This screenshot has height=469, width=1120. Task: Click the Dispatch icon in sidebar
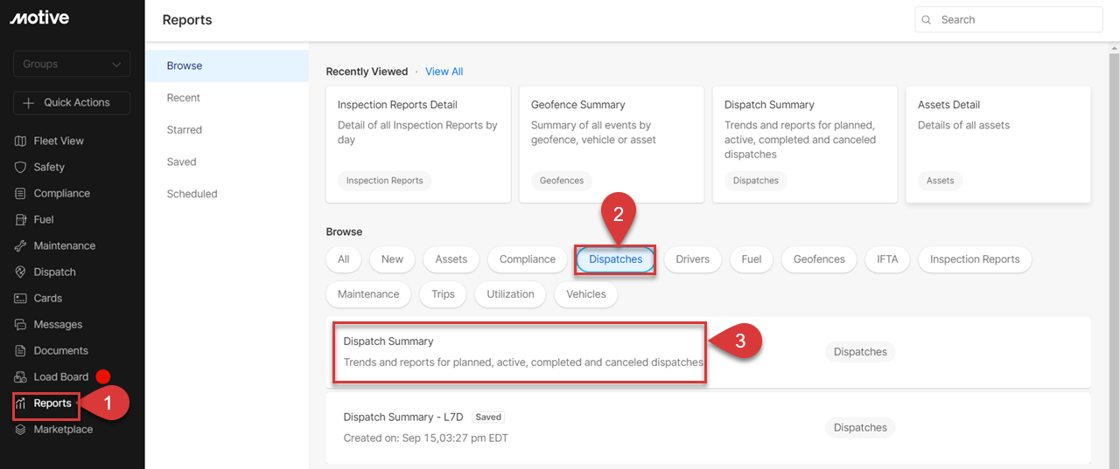click(21, 272)
